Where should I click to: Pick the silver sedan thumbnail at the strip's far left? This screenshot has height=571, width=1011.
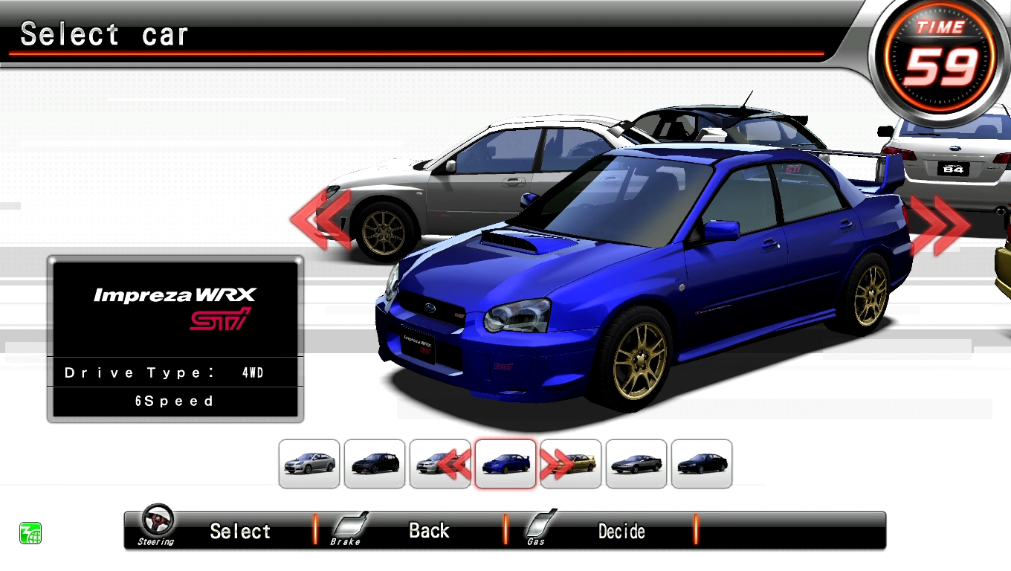point(309,464)
